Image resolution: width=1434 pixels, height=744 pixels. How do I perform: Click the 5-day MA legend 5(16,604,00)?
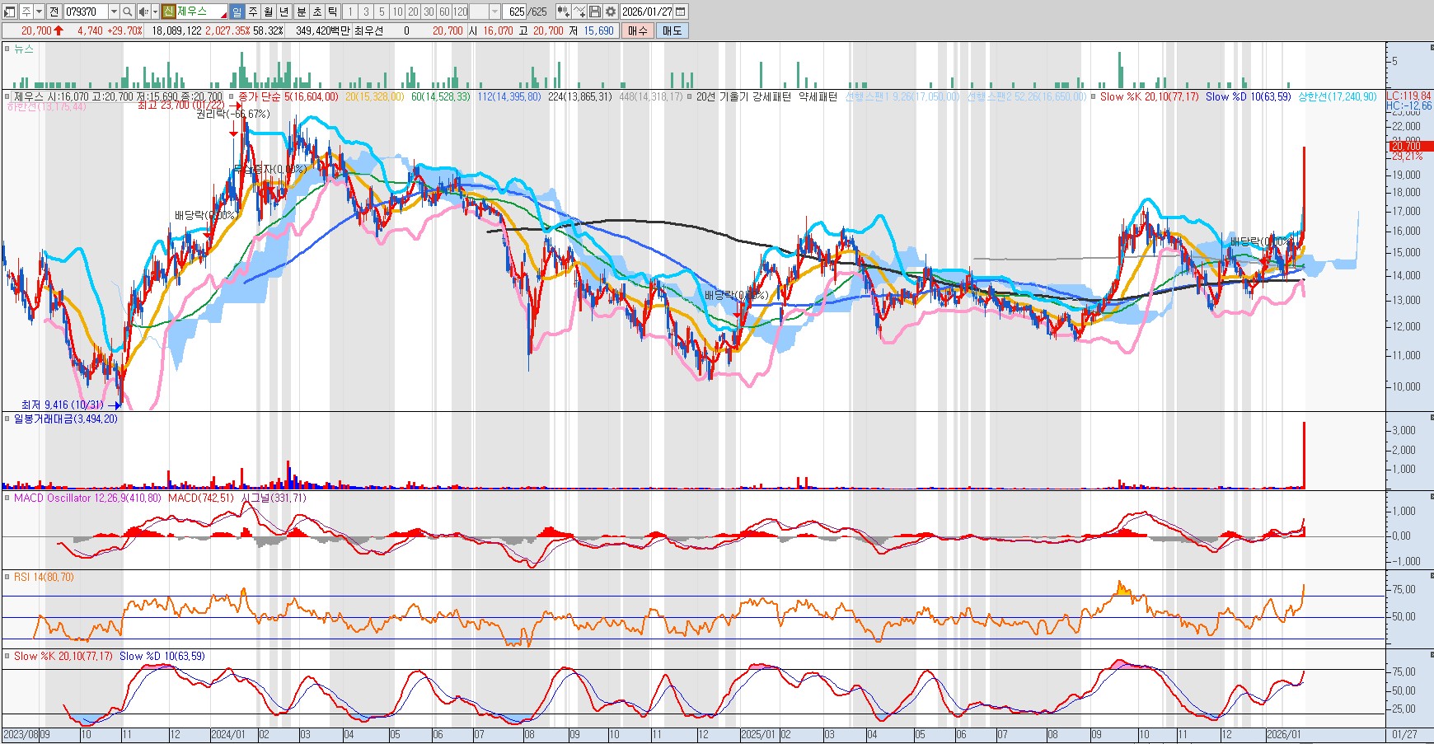pos(312,96)
